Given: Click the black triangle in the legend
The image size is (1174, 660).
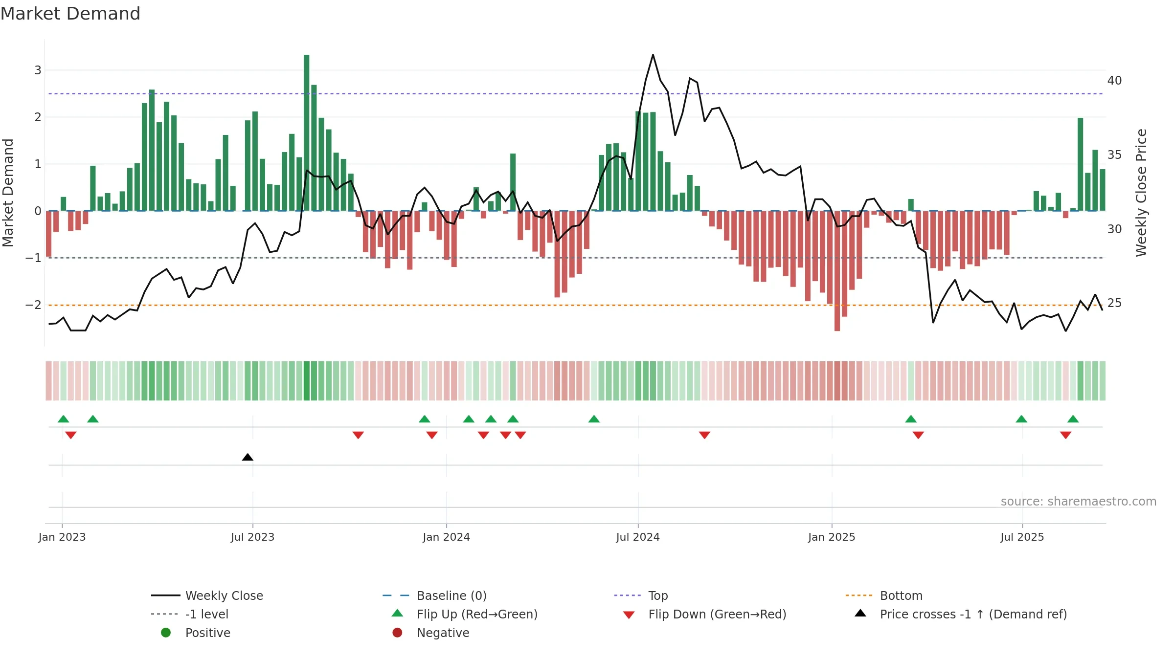Looking at the screenshot, I should tap(860, 613).
